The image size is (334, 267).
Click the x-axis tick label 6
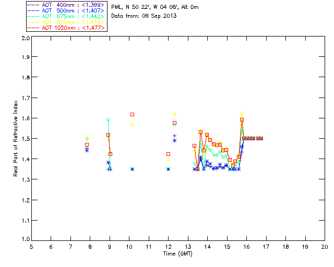point(51,247)
